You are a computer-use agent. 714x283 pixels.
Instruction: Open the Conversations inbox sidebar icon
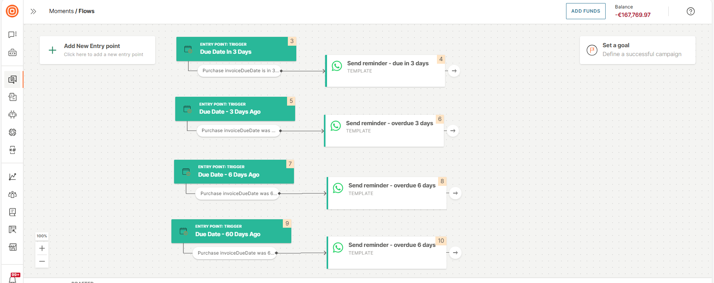coord(12,97)
